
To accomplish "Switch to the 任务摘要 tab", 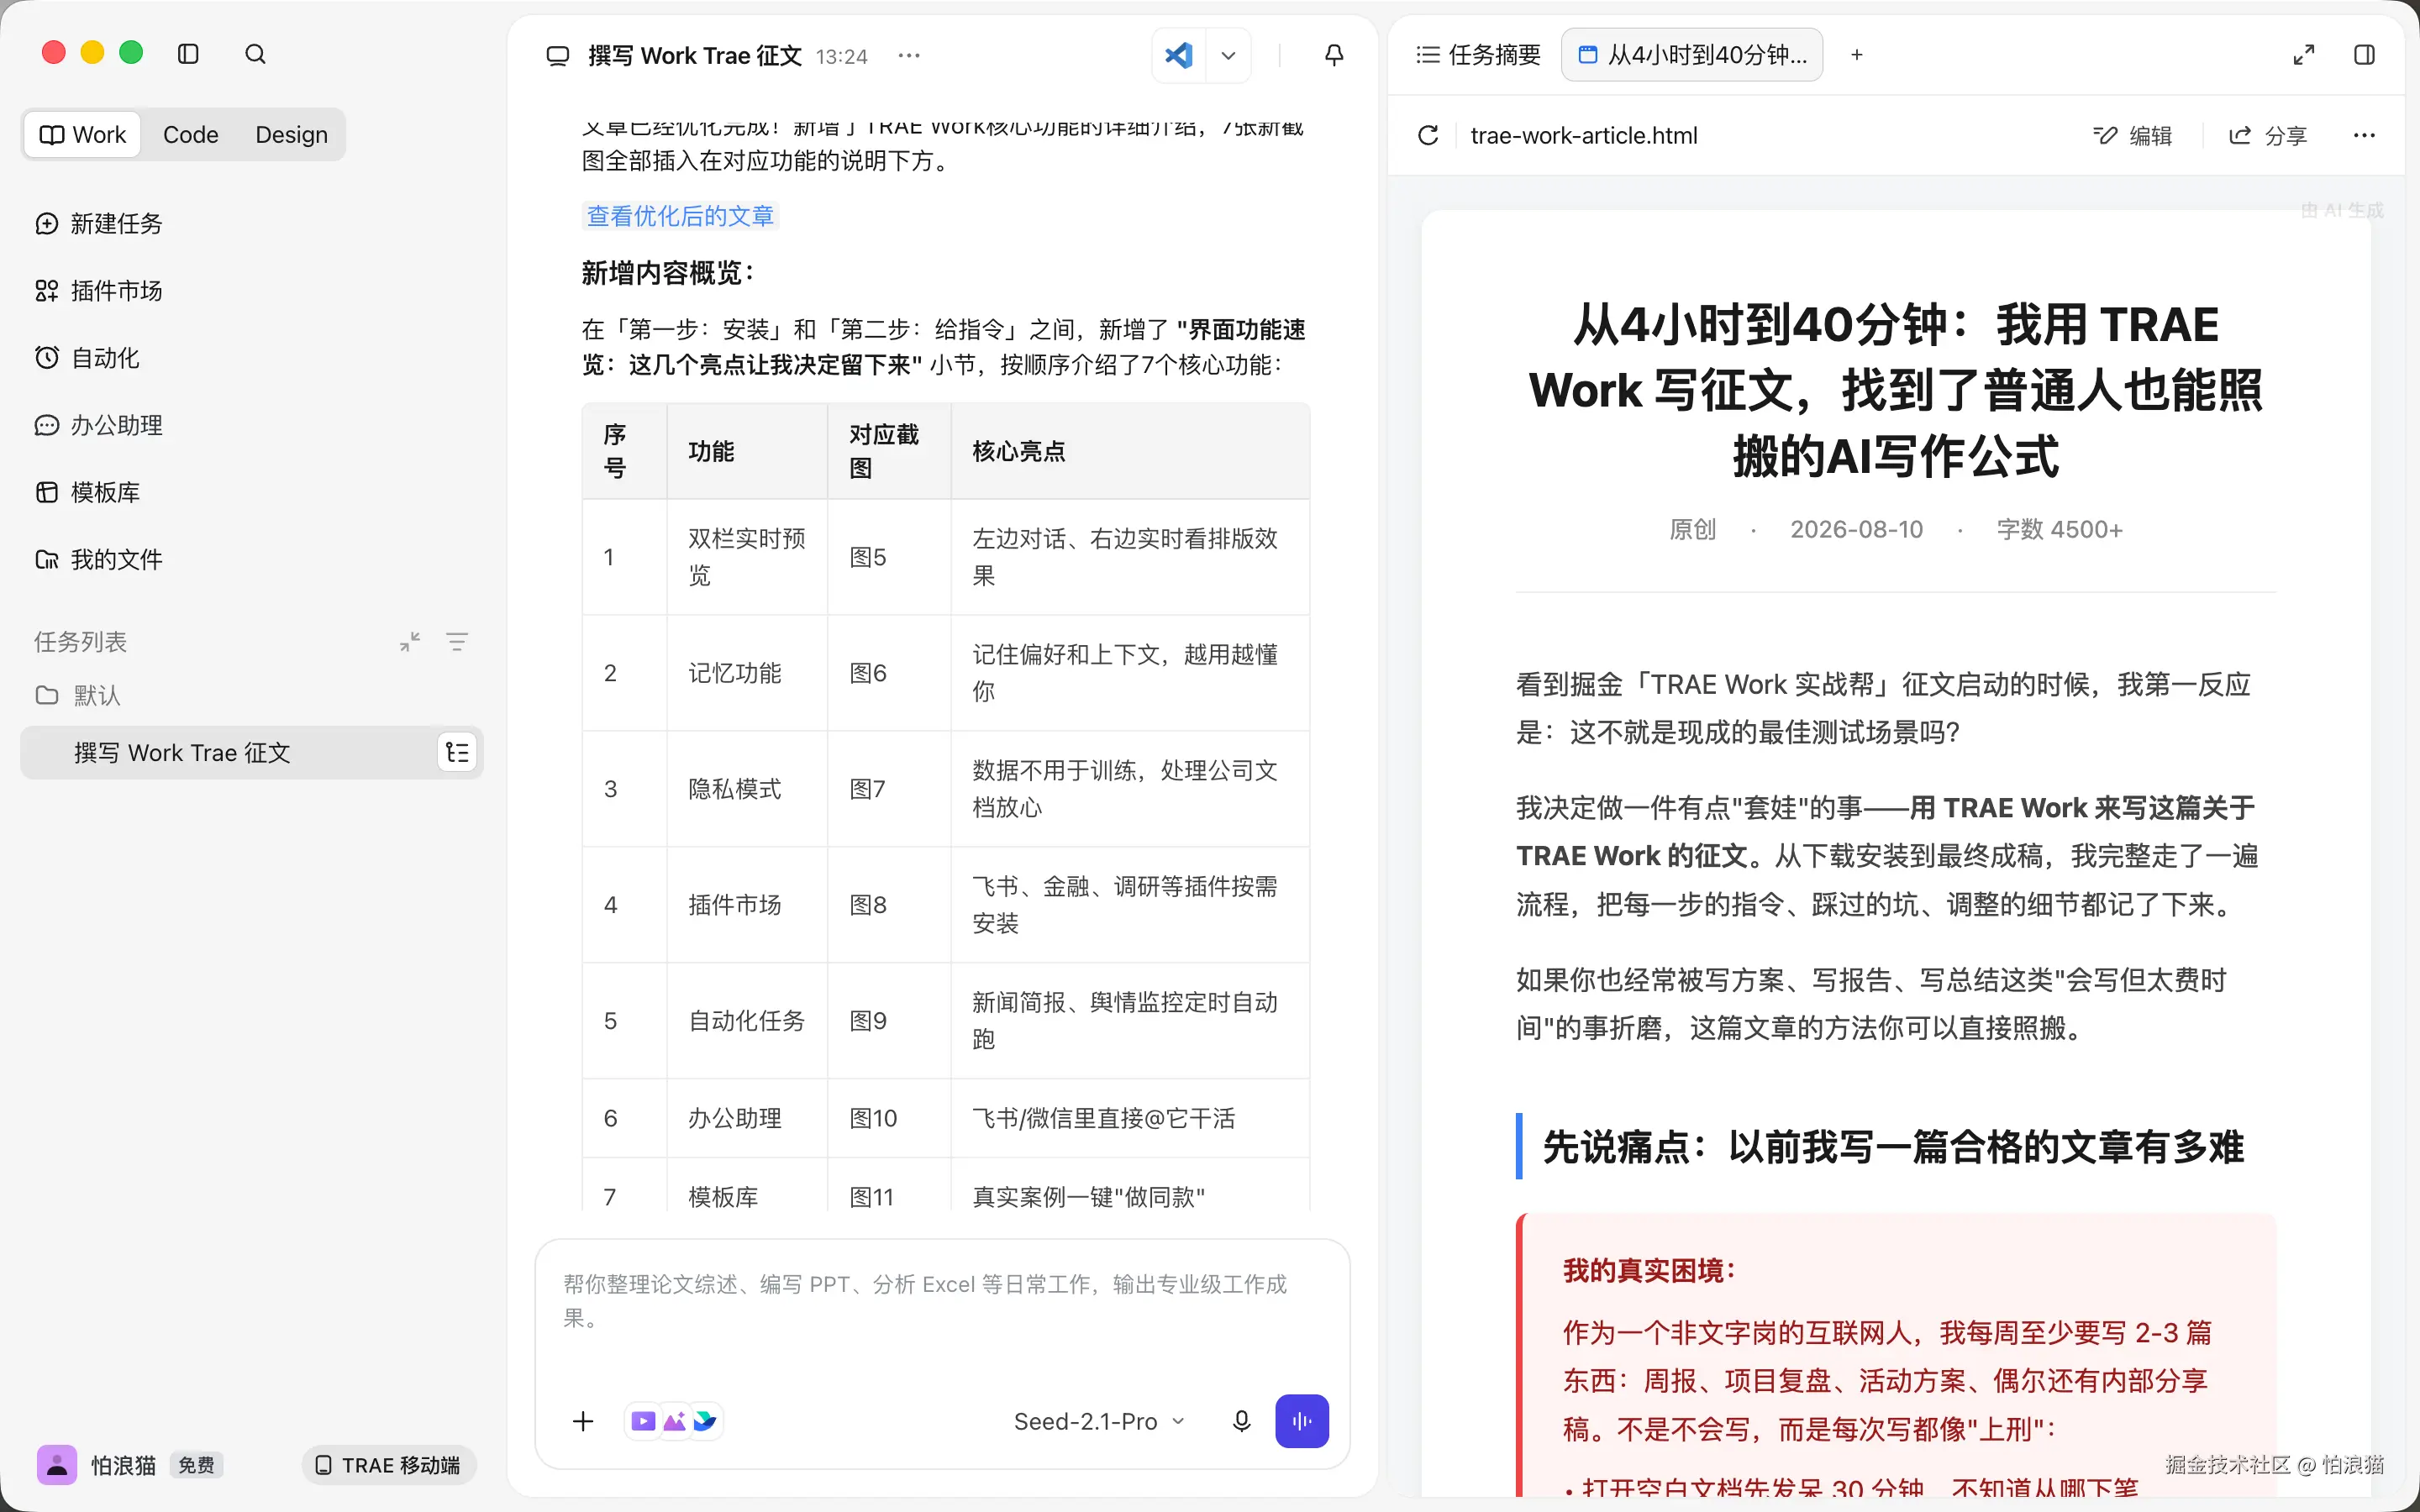I will [1479, 55].
